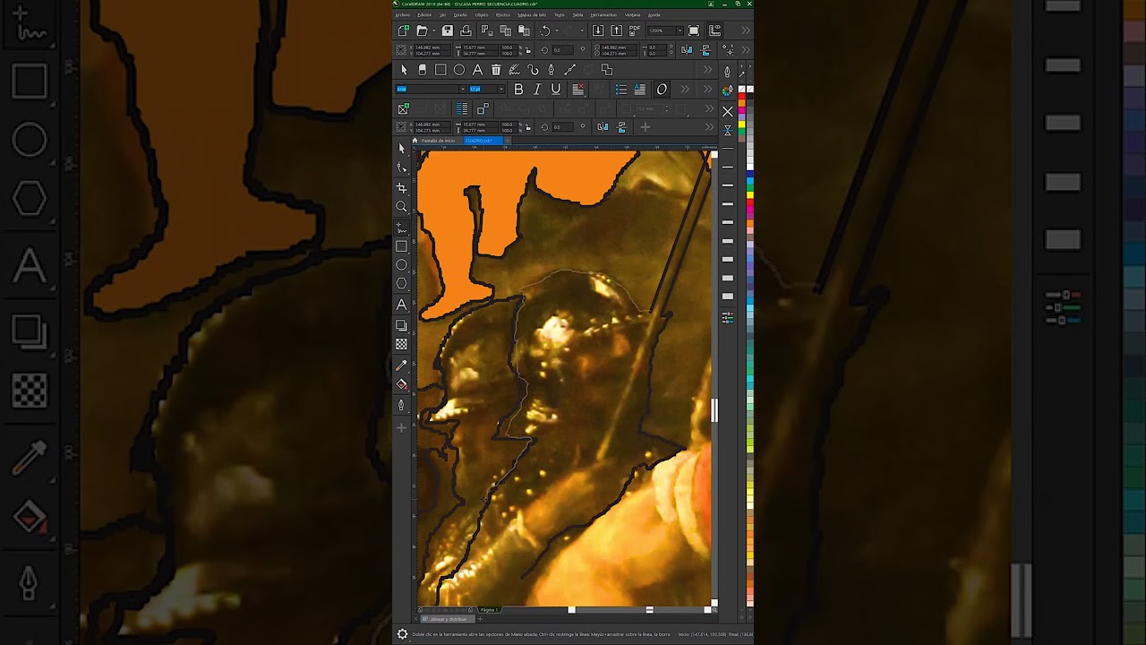1146x645 pixels.
Task: Select the Transparency checkerboard tool
Action: pos(402,344)
